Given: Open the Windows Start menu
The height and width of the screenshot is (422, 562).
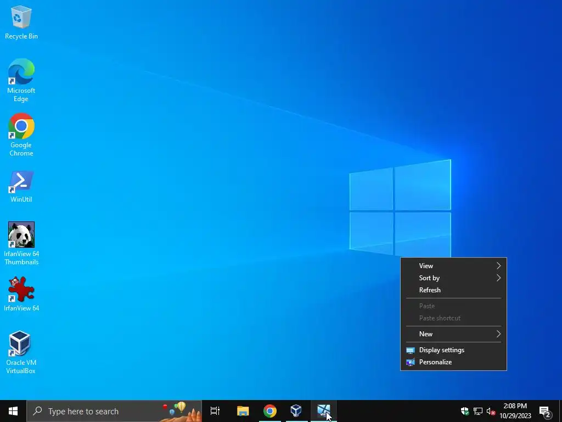Looking at the screenshot, I should click(13, 411).
